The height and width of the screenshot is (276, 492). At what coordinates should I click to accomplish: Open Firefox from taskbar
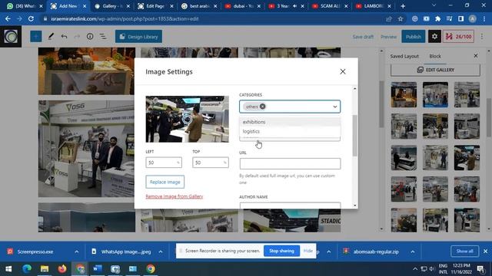[62, 269]
